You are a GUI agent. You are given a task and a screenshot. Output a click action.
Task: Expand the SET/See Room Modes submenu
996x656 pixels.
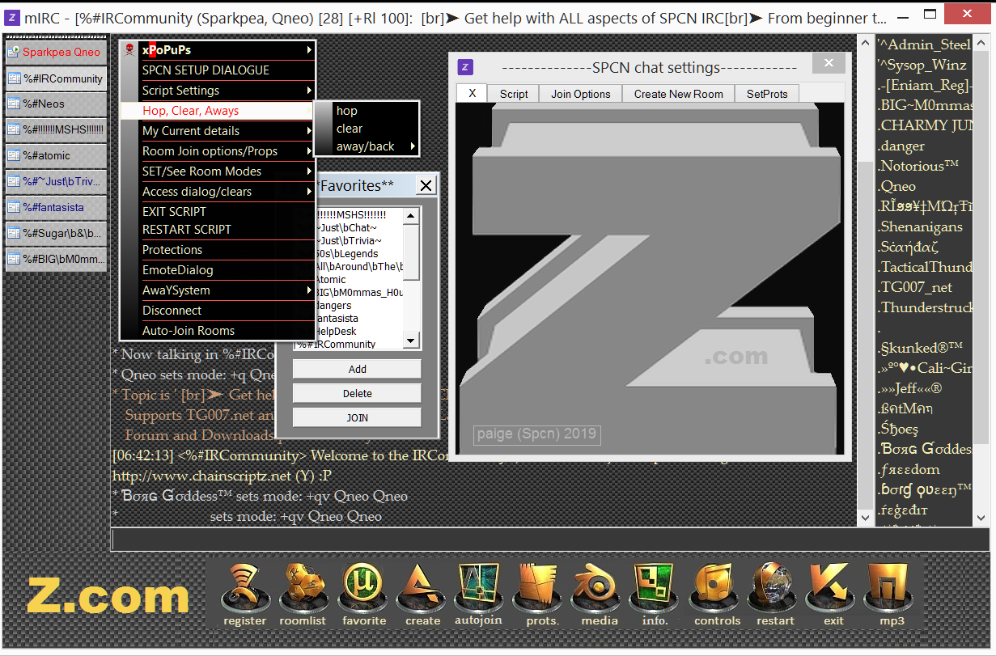[217, 171]
